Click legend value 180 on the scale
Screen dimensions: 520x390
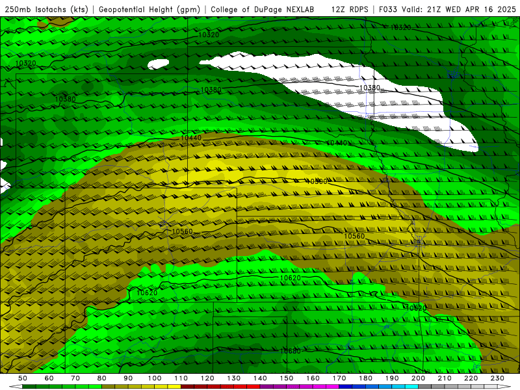pyautogui.click(x=365, y=378)
